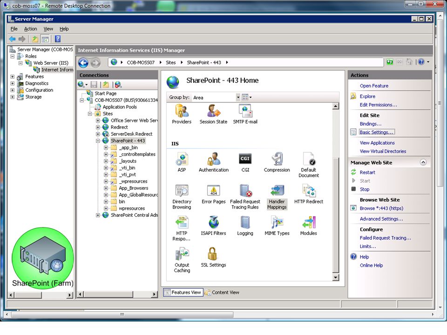Collapse the Roles node in Server Manager
This screenshot has width=447, height=335.
(x=12, y=56)
